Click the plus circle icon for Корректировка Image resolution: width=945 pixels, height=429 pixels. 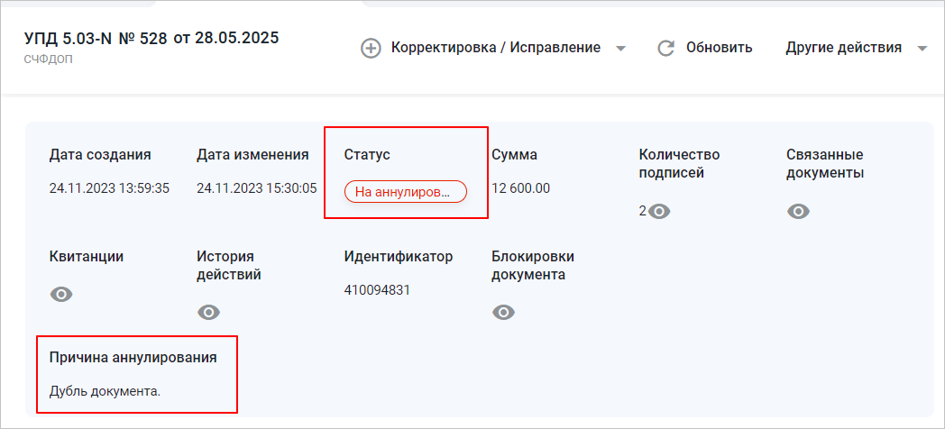pyautogui.click(x=371, y=48)
